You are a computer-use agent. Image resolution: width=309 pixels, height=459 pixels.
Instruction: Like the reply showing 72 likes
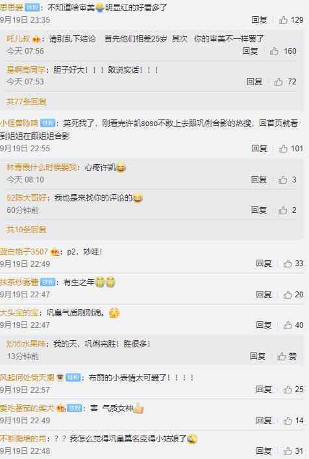[278, 82]
